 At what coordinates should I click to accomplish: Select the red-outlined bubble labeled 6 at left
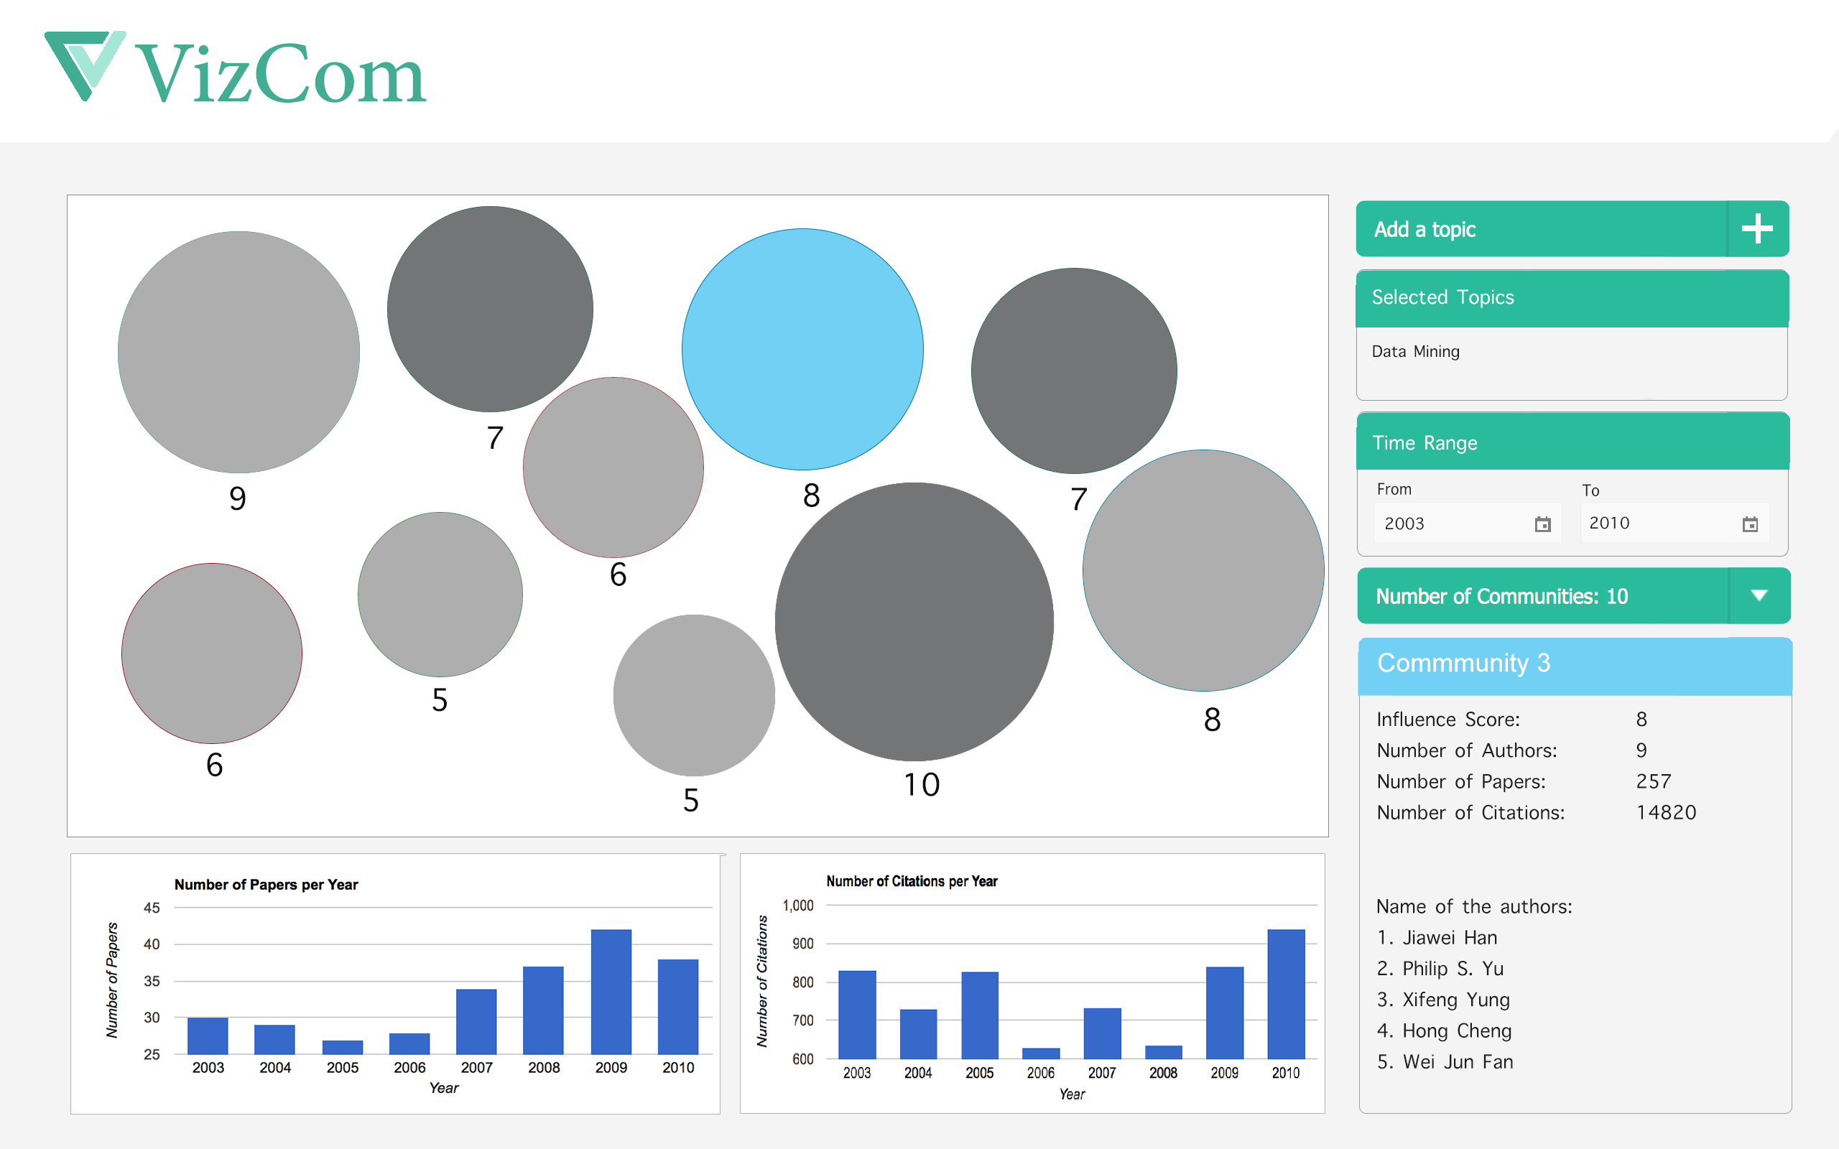[212, 653]
